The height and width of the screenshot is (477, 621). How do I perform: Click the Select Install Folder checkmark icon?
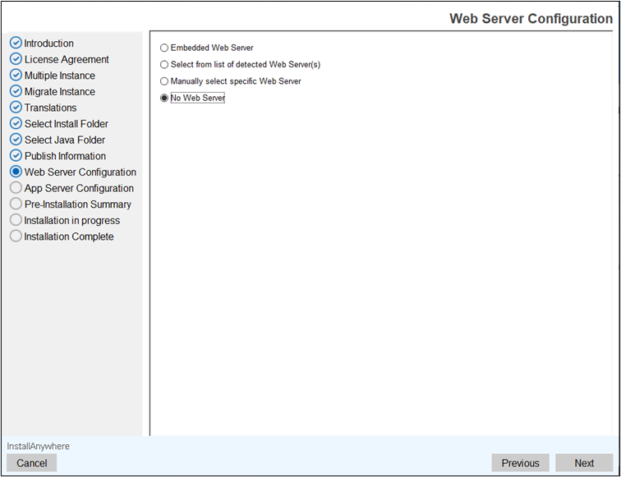click(16, 124)
